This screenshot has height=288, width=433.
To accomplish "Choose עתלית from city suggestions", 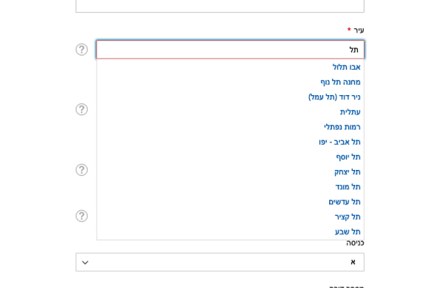I will pos(350,112).
